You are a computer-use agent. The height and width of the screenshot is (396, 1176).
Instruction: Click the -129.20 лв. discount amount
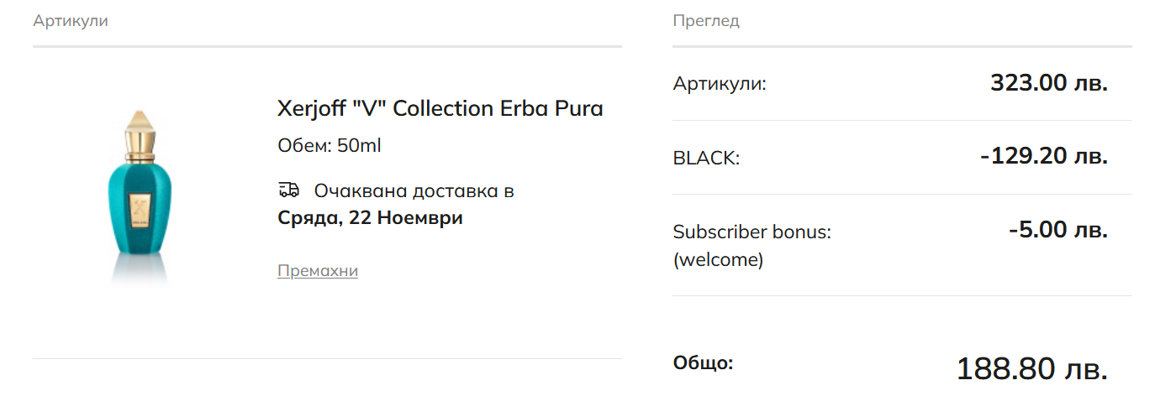[x=1044, y=156]
